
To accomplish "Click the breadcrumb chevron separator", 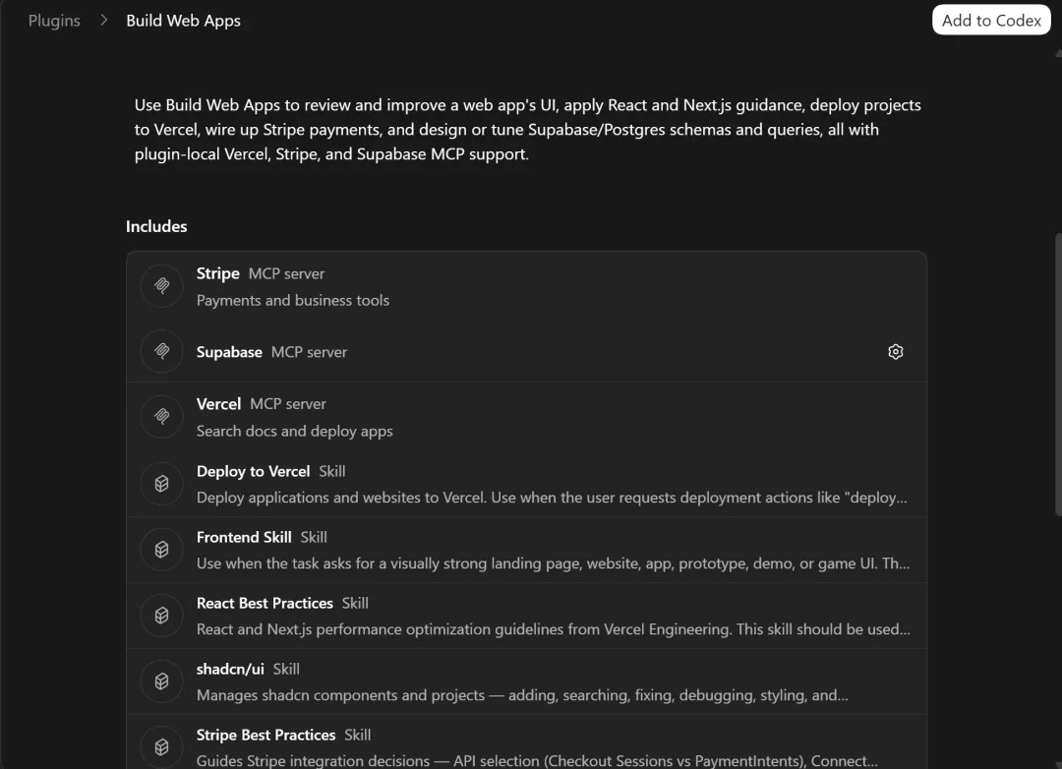I will point(103,21).
